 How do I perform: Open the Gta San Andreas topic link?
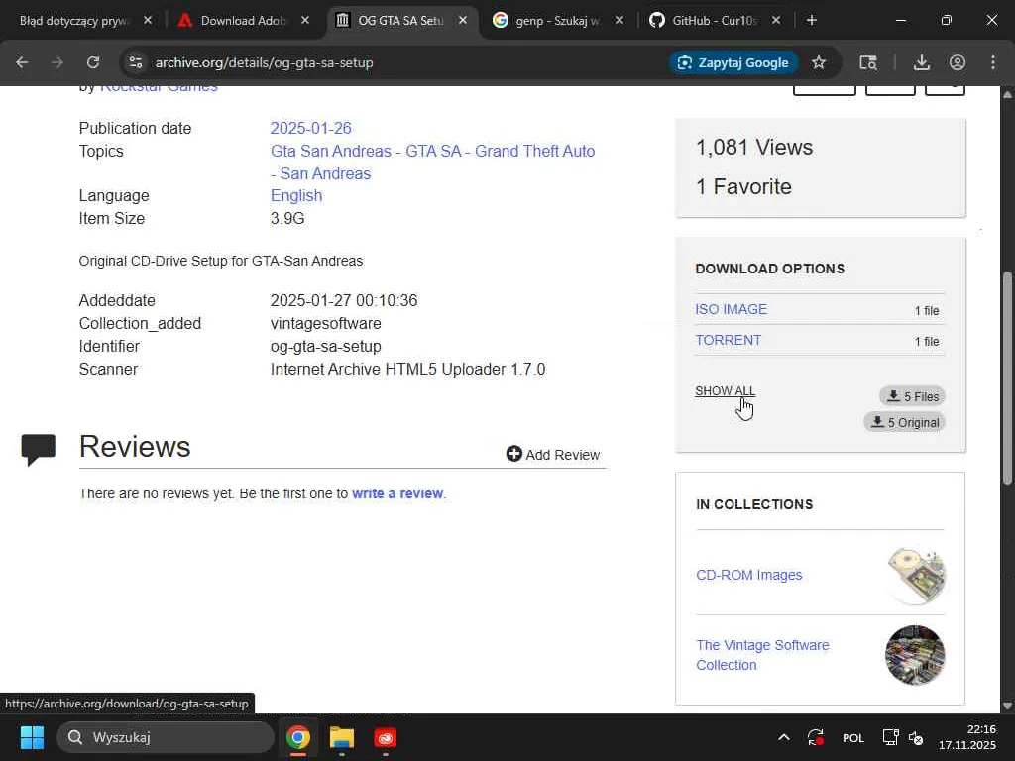tap(331, 151)
